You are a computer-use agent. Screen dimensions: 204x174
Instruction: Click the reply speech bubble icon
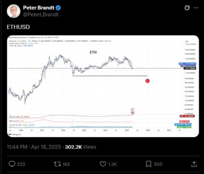click(12, 164)
